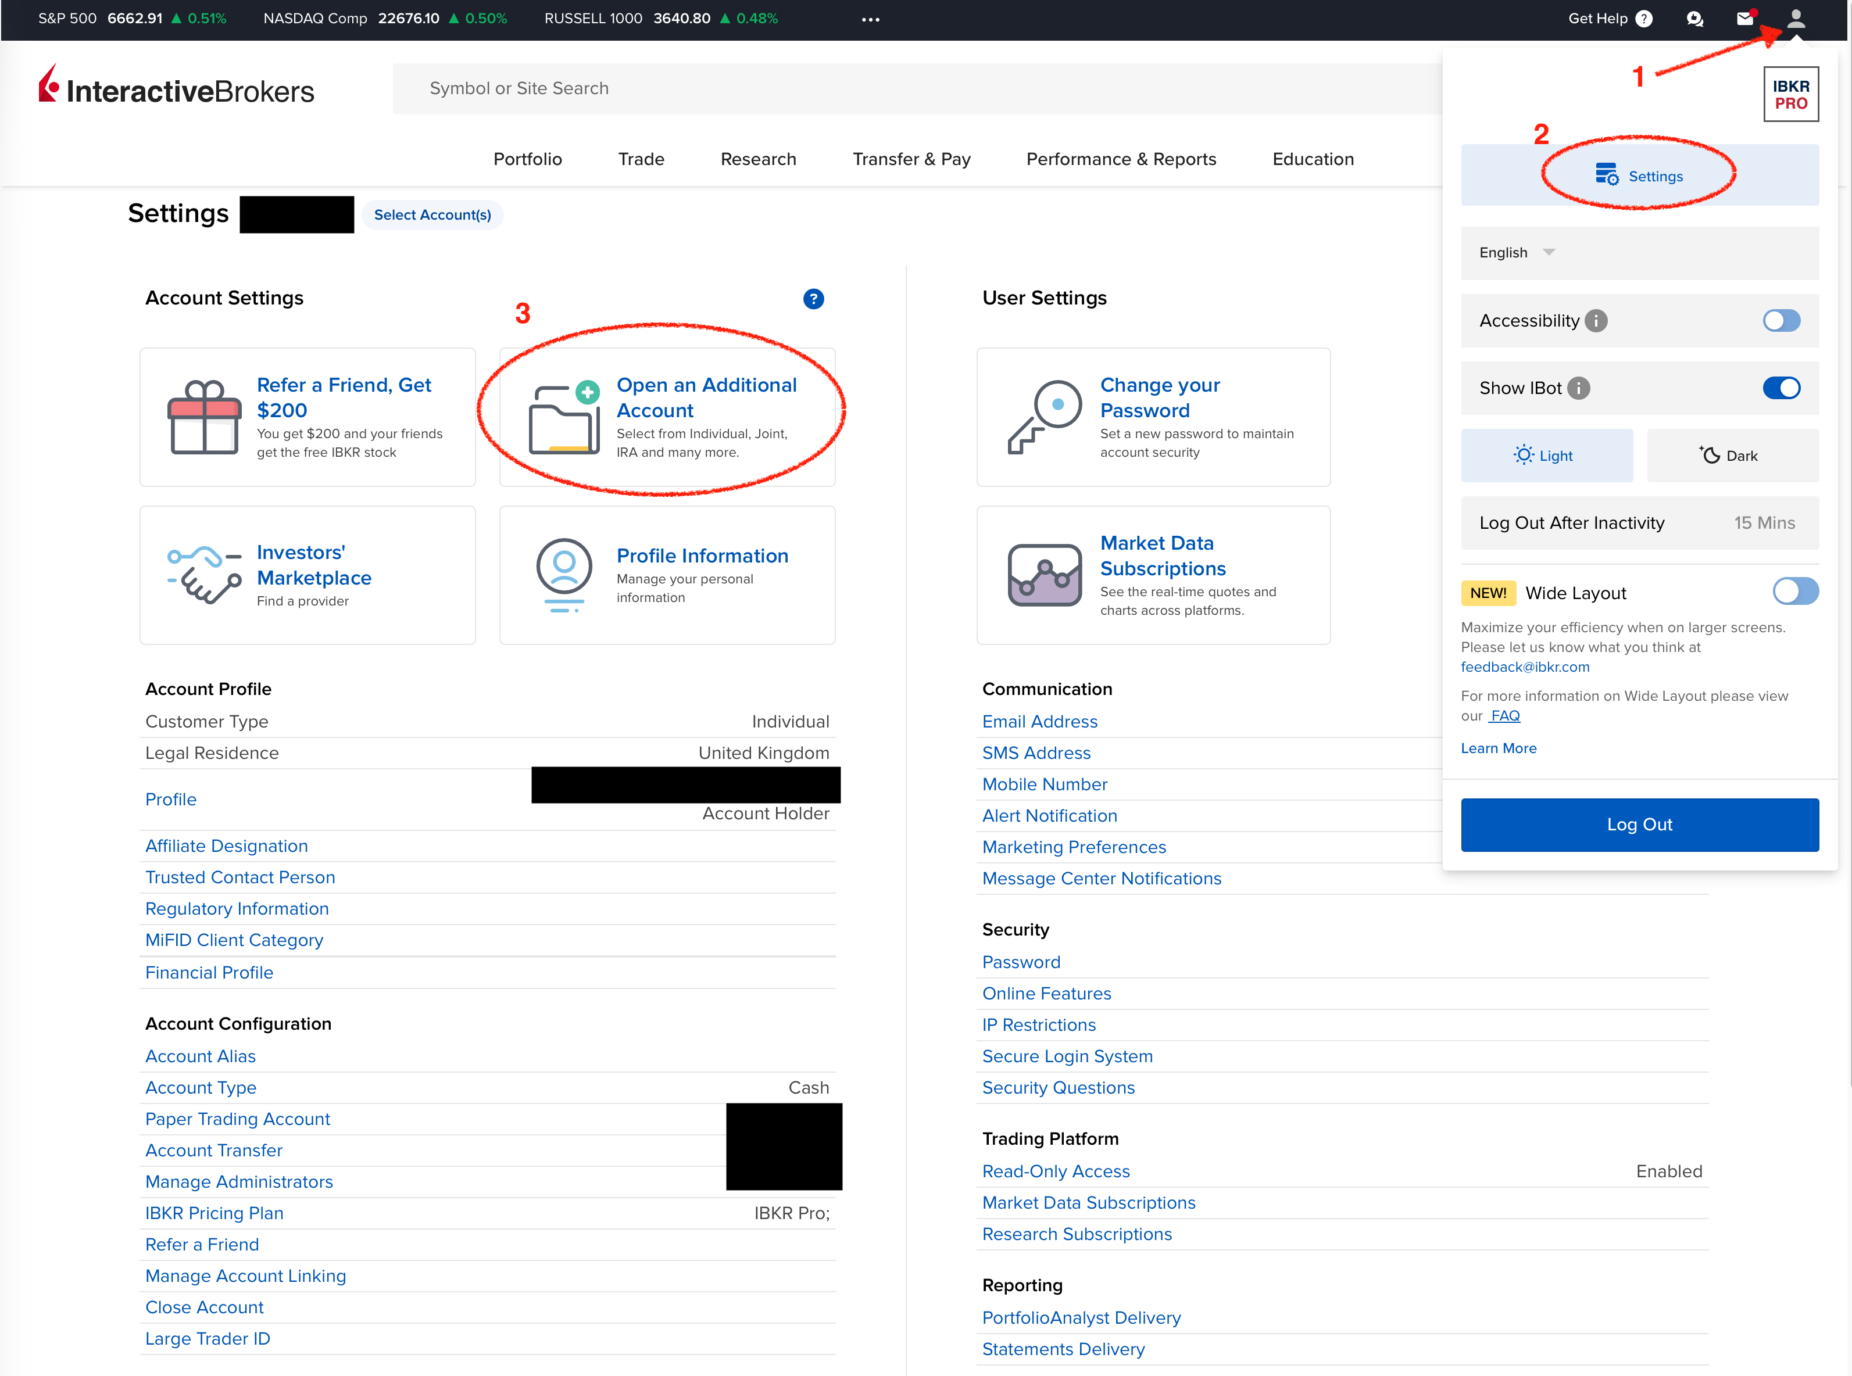Image resolution: width=1852 pixels, height=1376 pixels.
Task: Click the Show IBot info icon
Action: click(x=1578, y=388)
